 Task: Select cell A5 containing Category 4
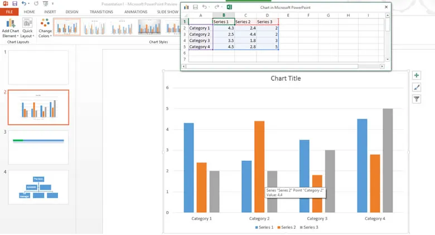(201, 47)
